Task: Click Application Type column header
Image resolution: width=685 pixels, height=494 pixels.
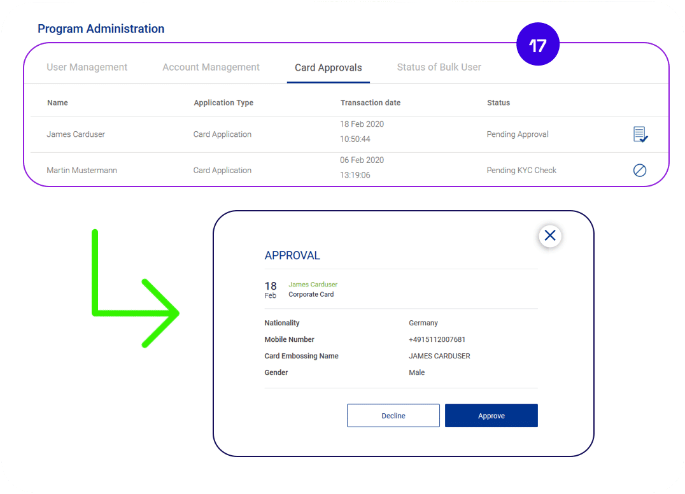Action: tap(223, 102)
